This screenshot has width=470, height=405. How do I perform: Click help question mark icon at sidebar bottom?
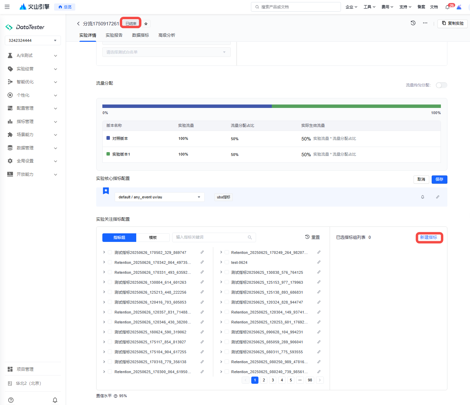(11, 400)
